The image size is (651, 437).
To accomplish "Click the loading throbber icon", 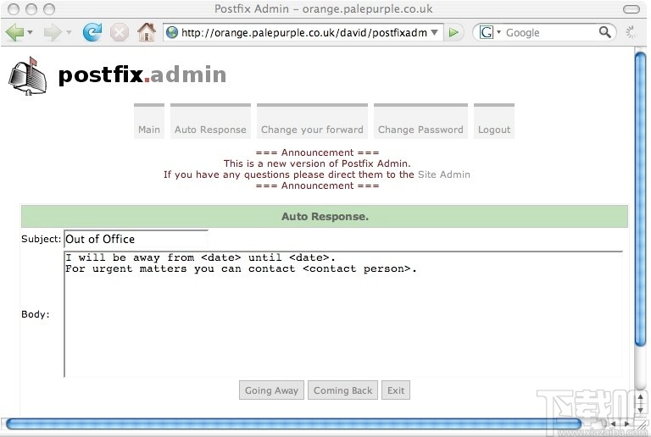I will pyautogui.click(x=631, y=32).
